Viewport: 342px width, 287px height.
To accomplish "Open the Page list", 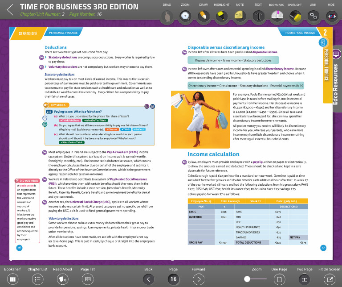I will [88, 279].
